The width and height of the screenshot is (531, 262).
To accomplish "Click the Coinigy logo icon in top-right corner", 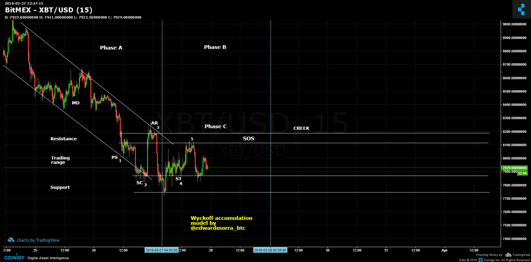I will point(521,9).
